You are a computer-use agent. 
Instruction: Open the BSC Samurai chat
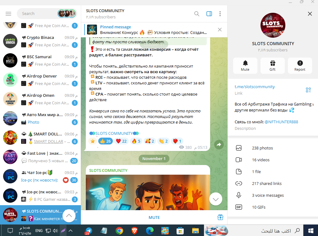pos(40,60)
